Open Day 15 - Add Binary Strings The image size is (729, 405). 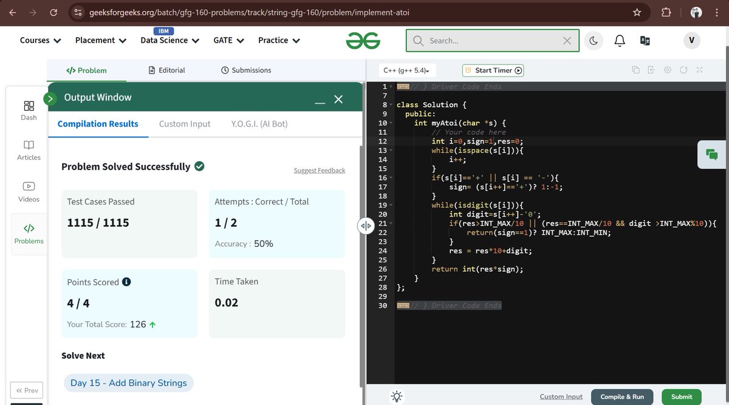click(x=129, y=383)
